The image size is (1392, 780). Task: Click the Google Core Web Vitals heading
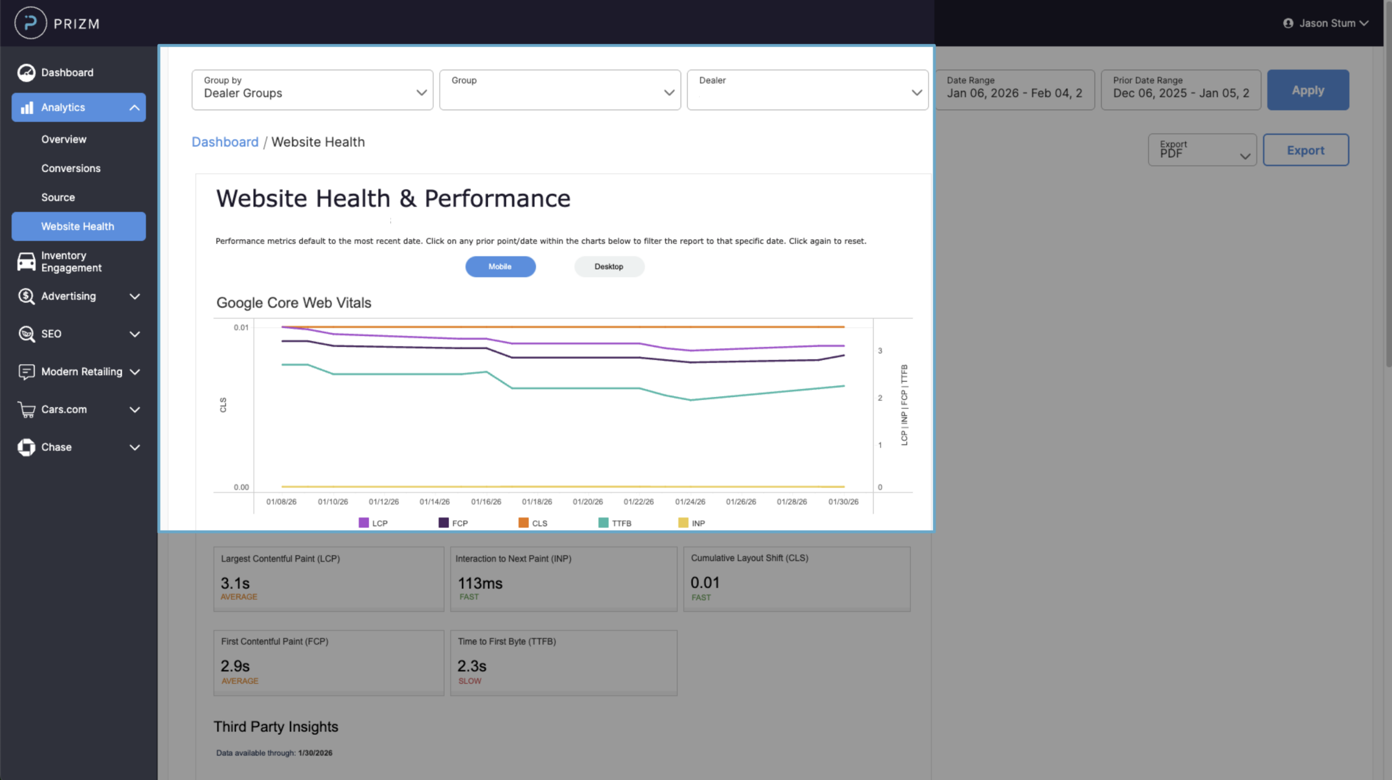[x=294, y=303]
